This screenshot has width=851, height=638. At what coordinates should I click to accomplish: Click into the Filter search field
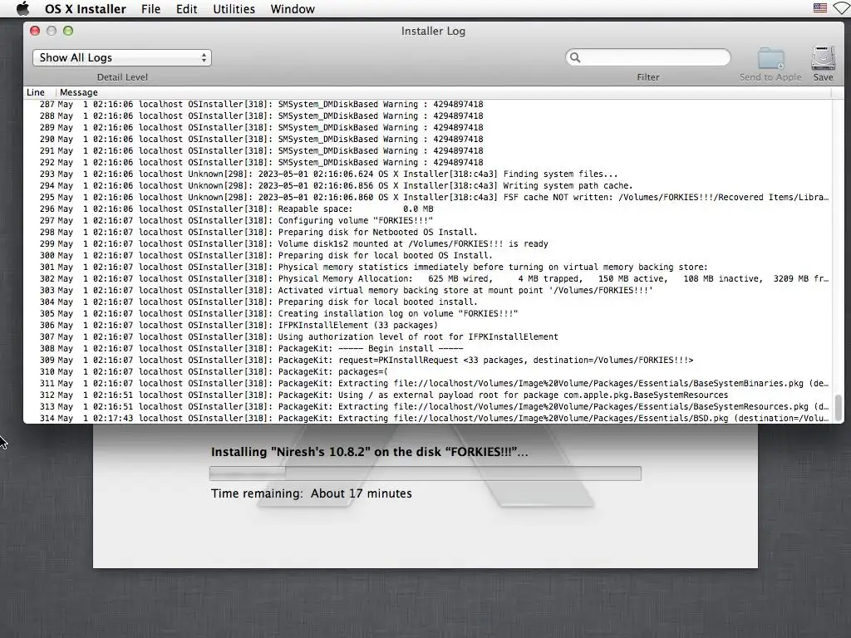648,57
